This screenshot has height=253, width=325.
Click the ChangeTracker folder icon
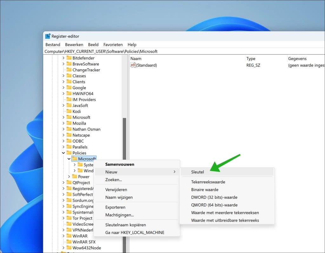pos(69,70)
